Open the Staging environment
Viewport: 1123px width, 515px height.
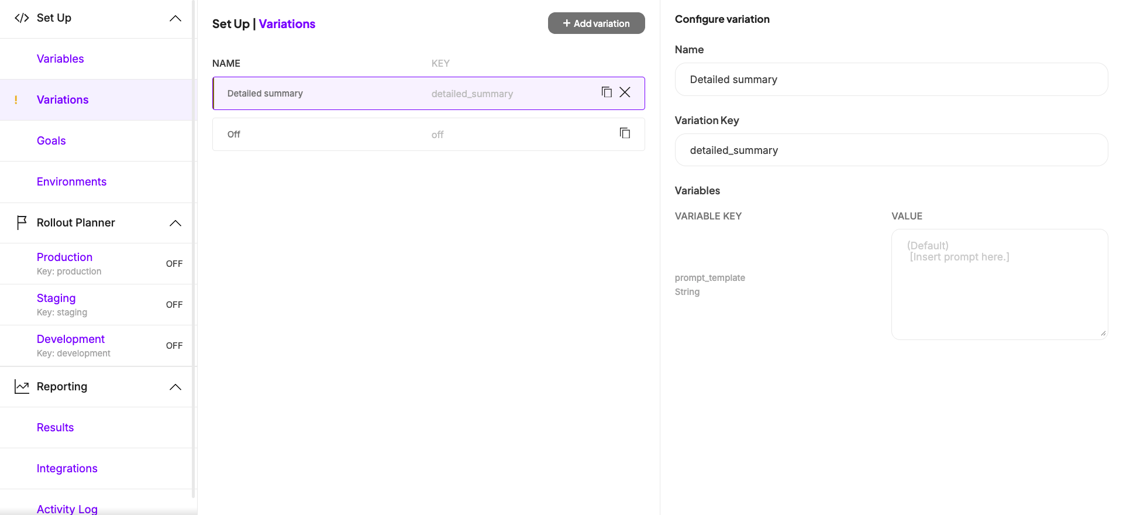(56, 298)
